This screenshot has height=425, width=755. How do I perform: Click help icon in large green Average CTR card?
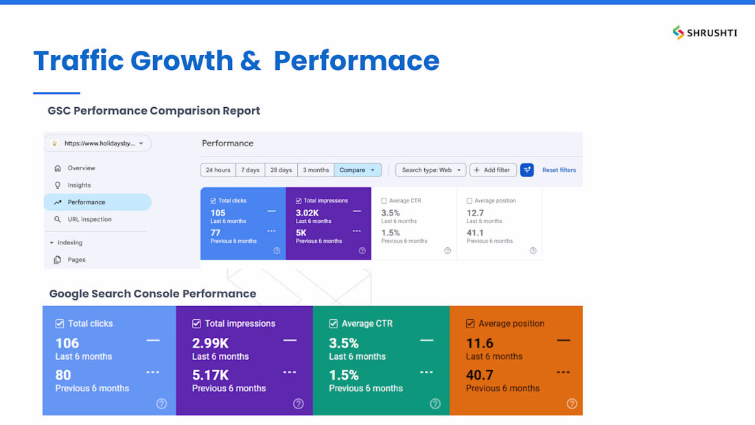click(435, 404)
